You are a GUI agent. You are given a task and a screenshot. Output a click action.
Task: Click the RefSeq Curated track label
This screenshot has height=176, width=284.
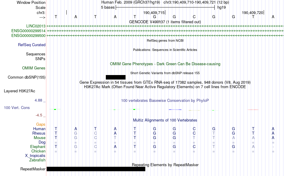(x=31, y=45)
